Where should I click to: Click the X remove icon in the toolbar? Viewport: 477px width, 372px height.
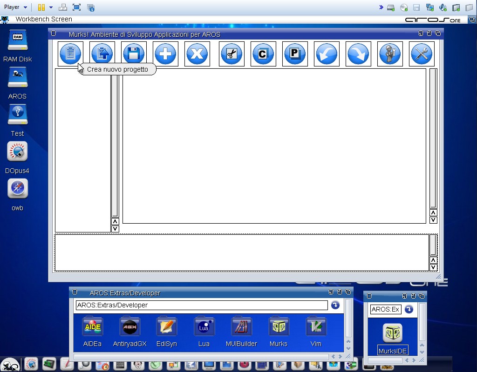197,54
